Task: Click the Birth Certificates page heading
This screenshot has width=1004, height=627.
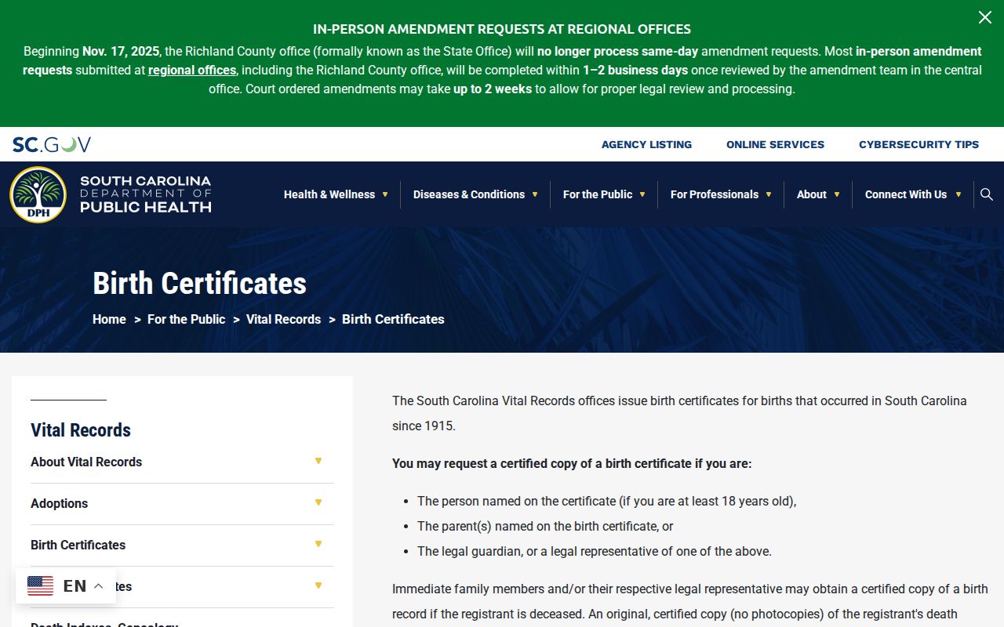Action: click(x=199, y=283)
